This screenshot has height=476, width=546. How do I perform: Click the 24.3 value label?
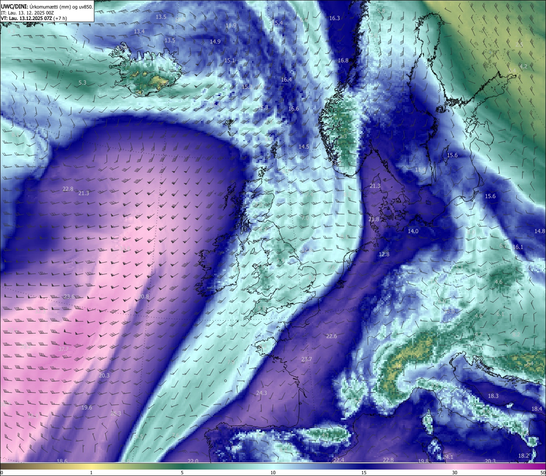(x=261, y=393)
